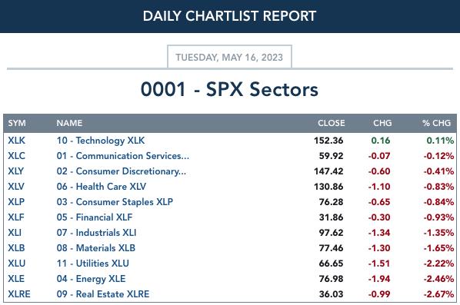Open 08 - Materials XLB chart
Viewport: 460px width, 305px height.
96,248
